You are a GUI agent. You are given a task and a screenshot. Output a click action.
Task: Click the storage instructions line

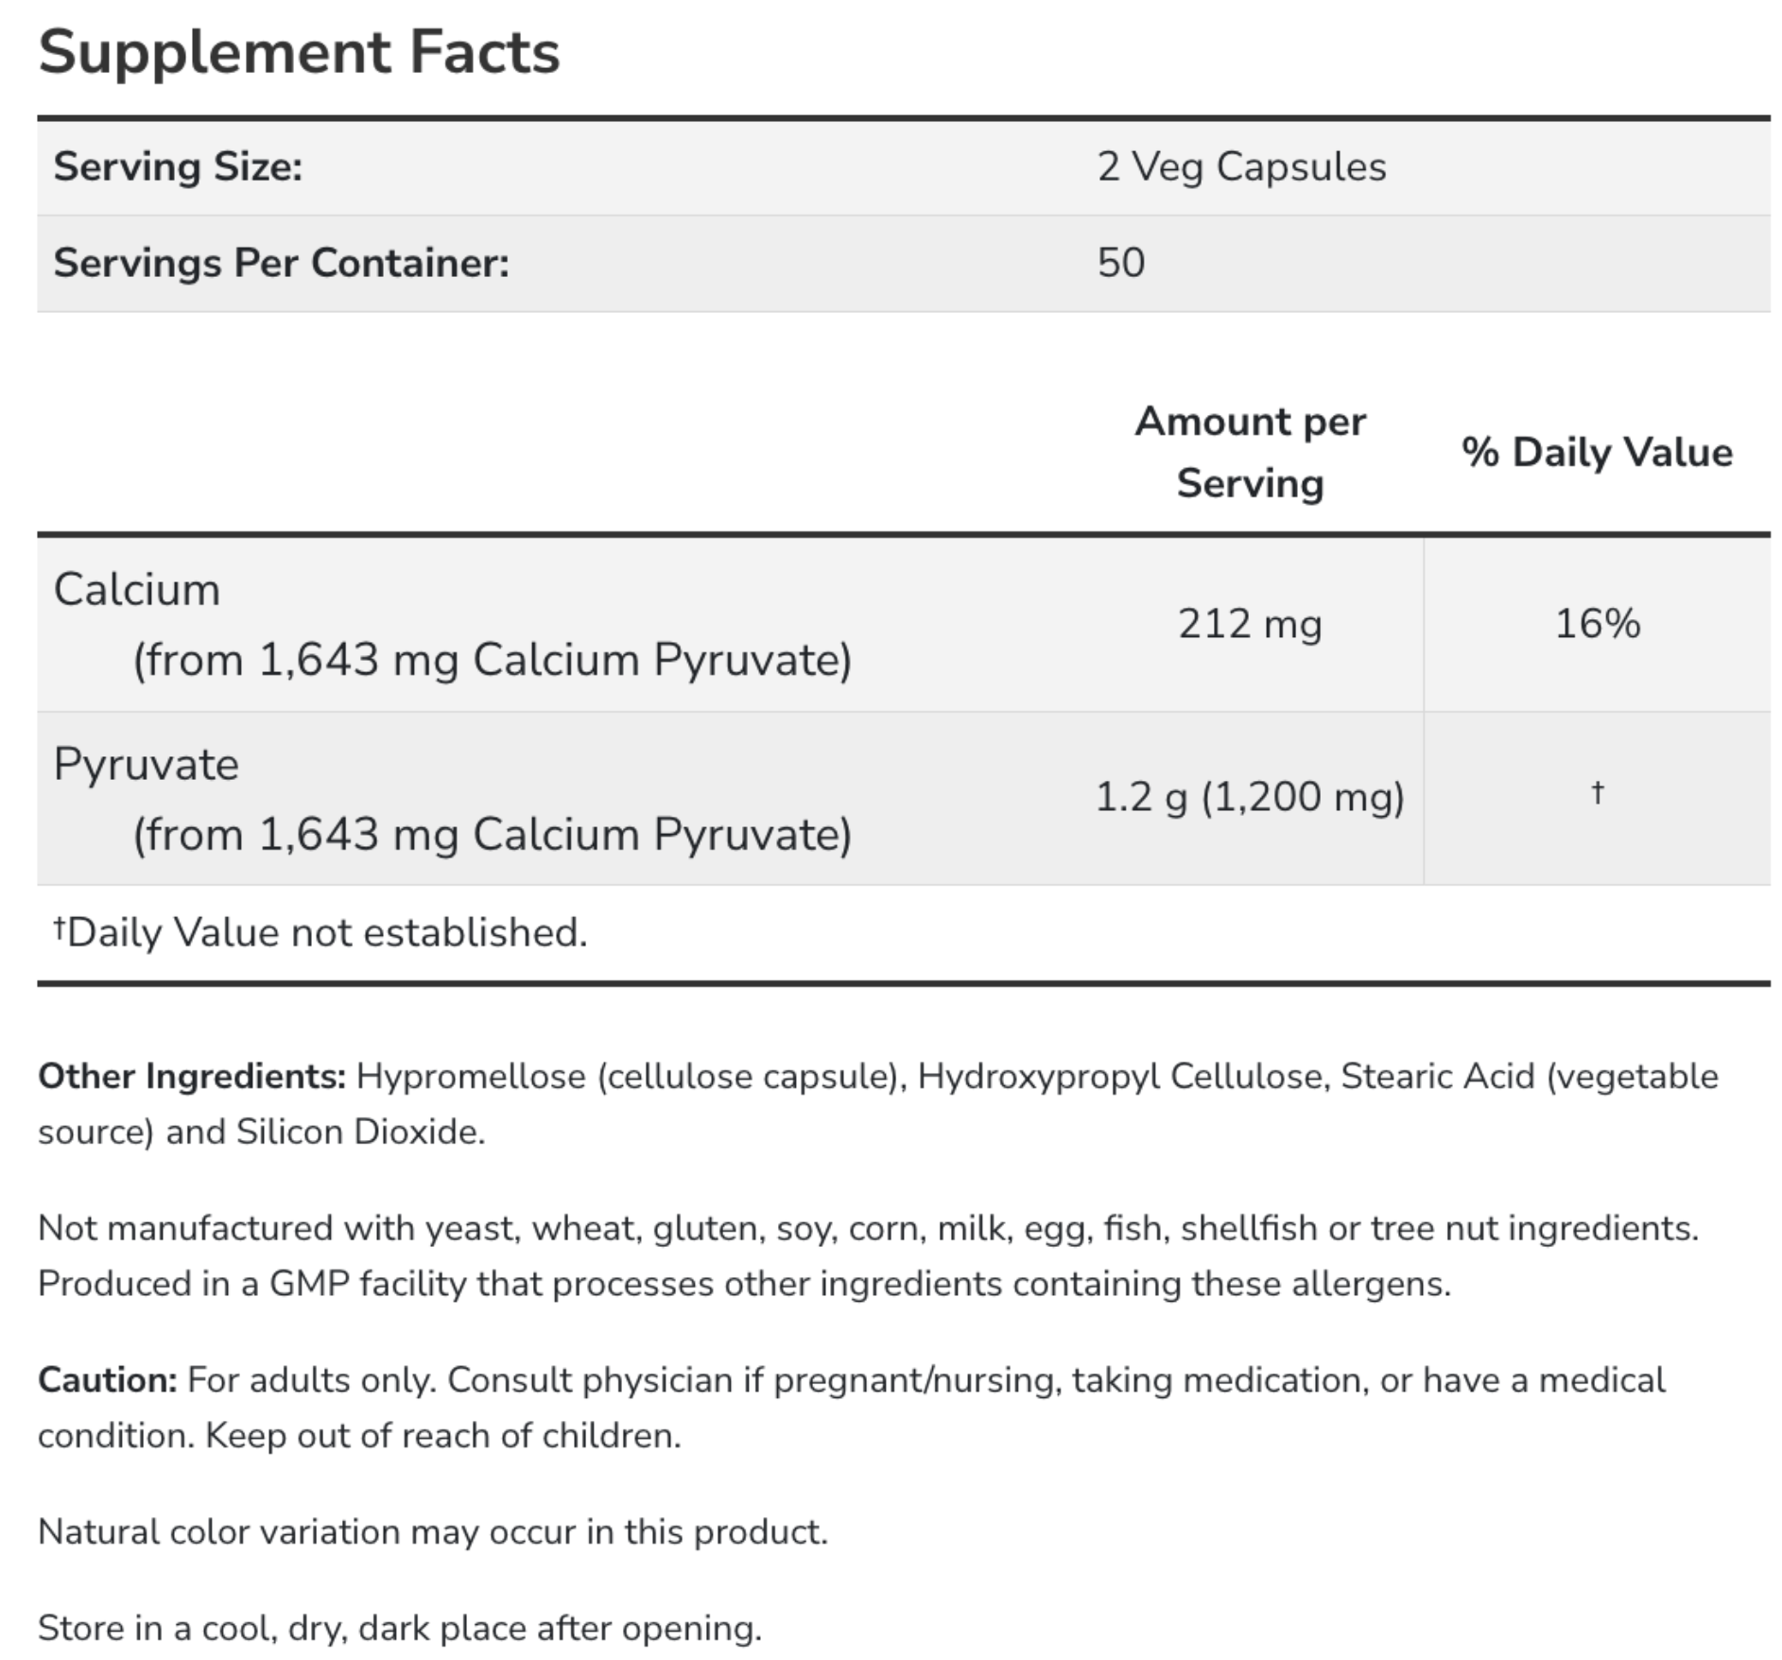coord(400,1628)
